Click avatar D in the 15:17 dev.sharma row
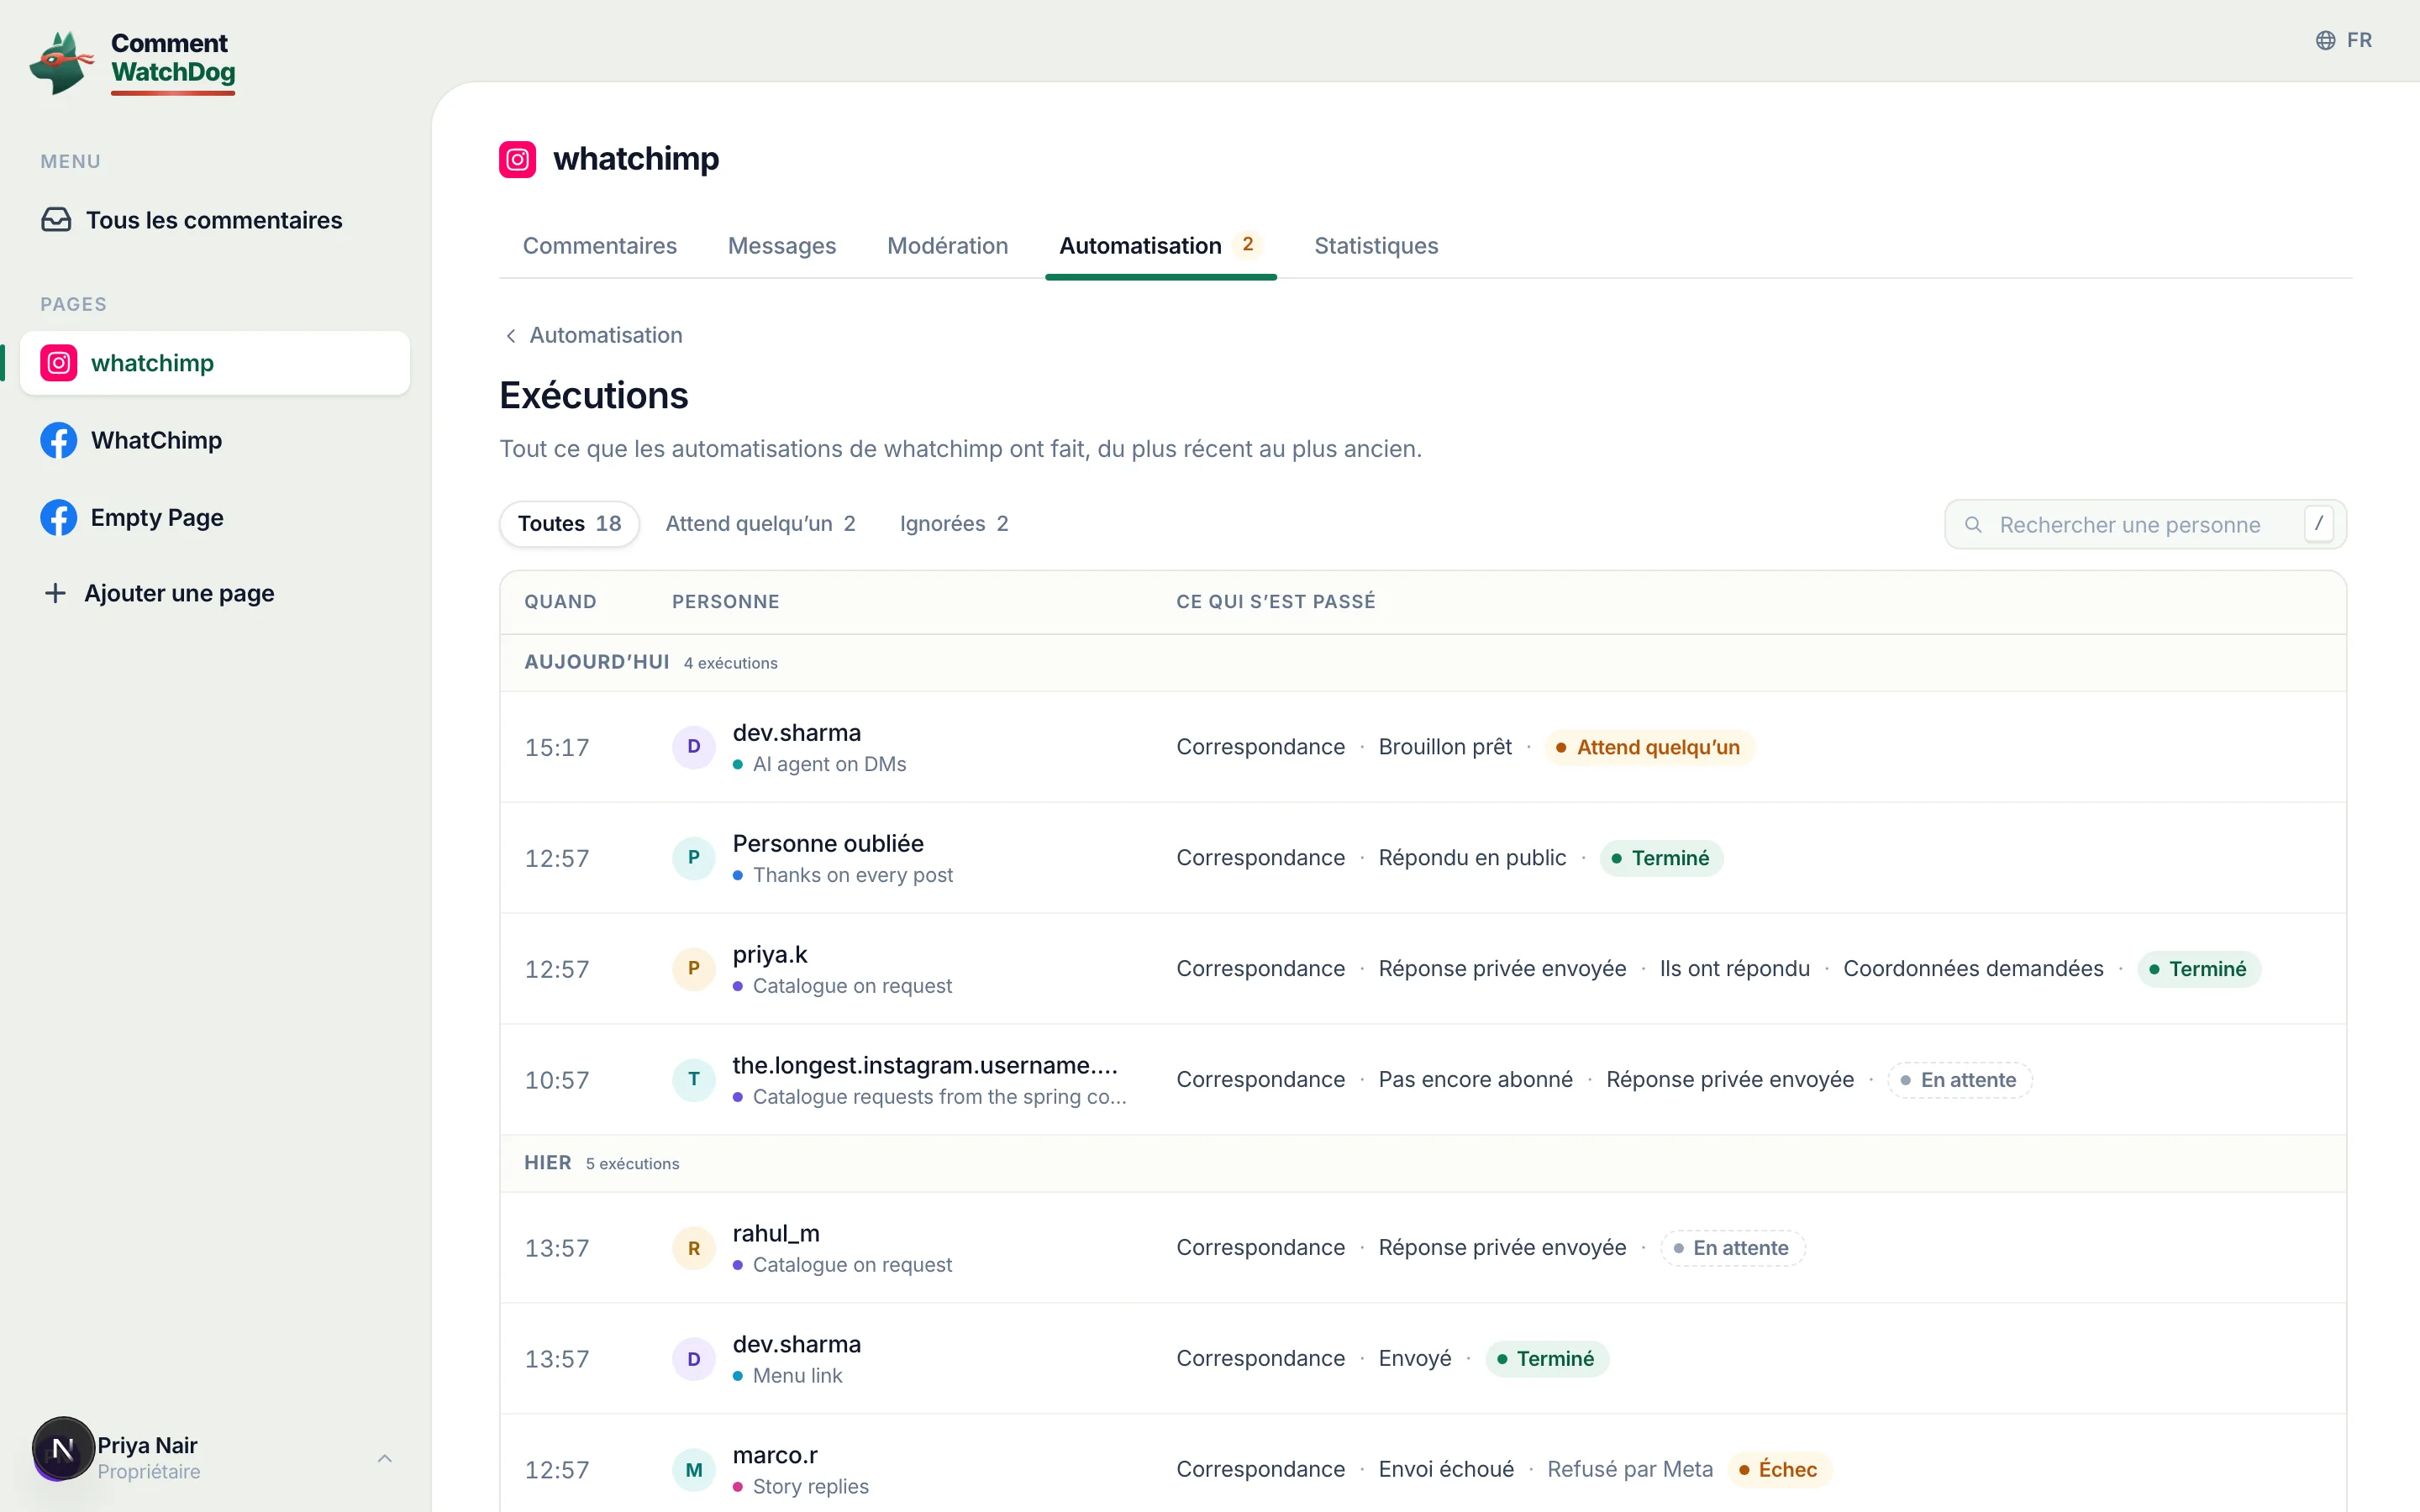 pos(694,747)
